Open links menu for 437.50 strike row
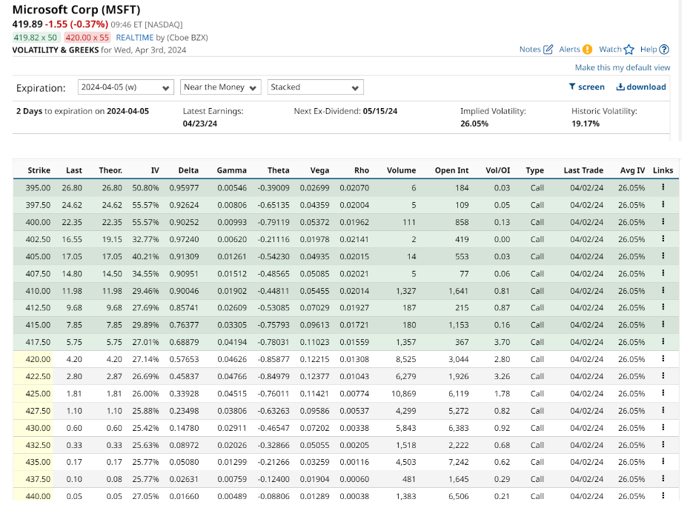The height and width of the screenshot is (519, 693). click(663, 479)
